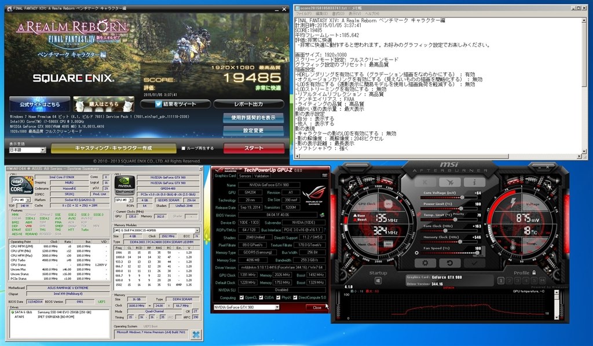Click the red スタート start button
This screenshot has width=593, height=346.
pos(254,148)
